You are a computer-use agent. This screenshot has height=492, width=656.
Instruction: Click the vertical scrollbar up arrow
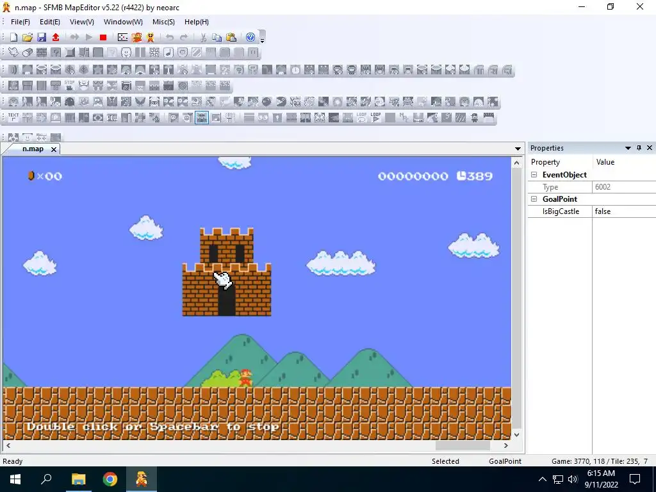pos(517,163)
